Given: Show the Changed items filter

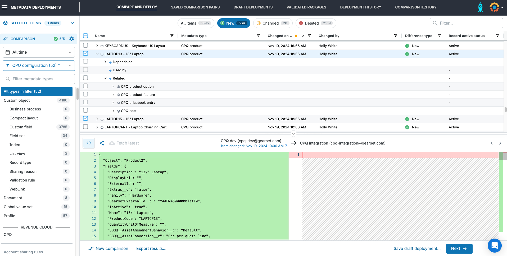Looking at the screenshot, I should (273, 23).
